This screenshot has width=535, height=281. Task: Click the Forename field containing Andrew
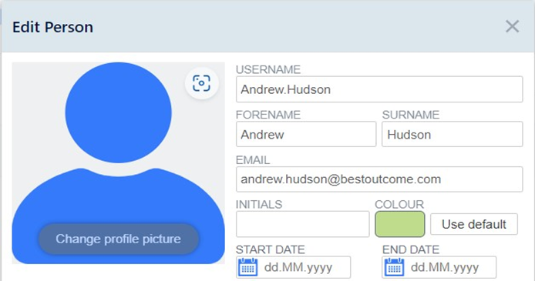306,134
